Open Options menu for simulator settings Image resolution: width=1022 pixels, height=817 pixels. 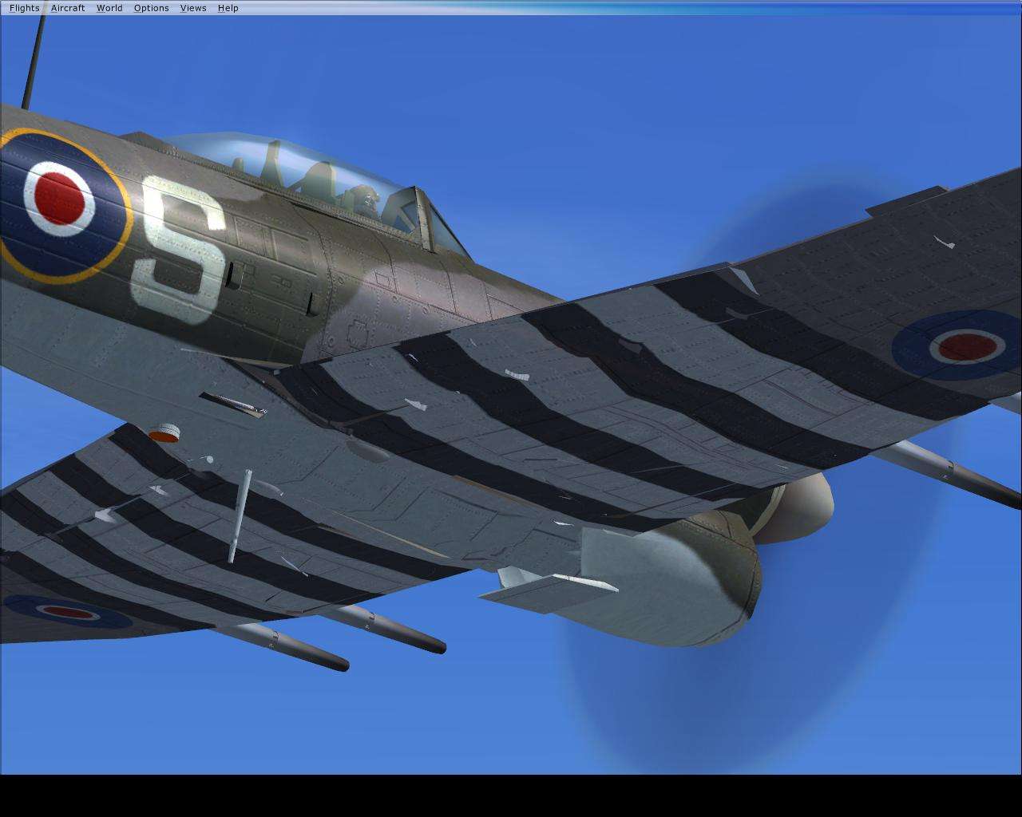pyautogui.click(x=151, y=8)
